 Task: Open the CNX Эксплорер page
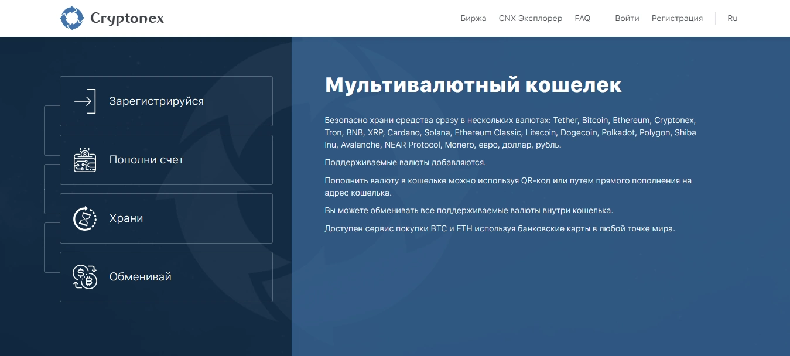(x=531, y=18)
